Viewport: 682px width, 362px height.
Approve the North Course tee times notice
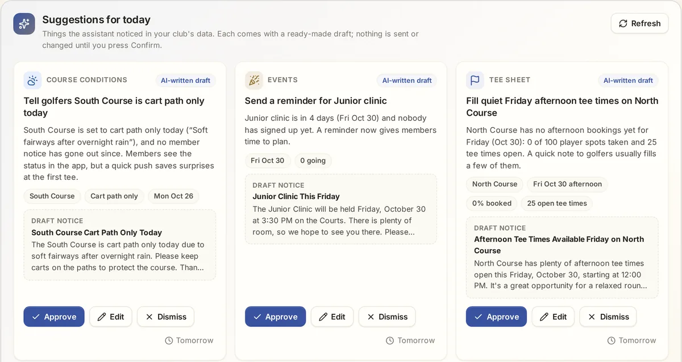click(x=496, y=317)
